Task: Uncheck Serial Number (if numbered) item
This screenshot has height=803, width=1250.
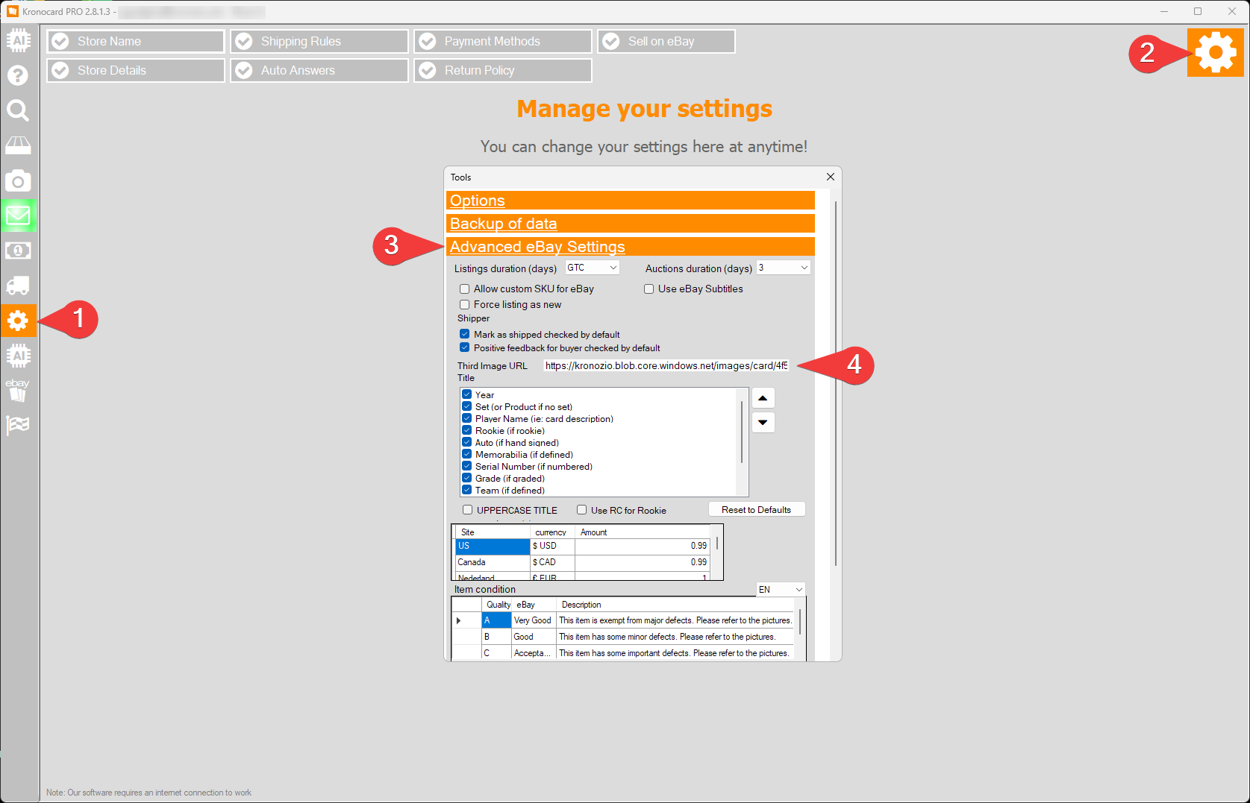Action: [466, 466]
